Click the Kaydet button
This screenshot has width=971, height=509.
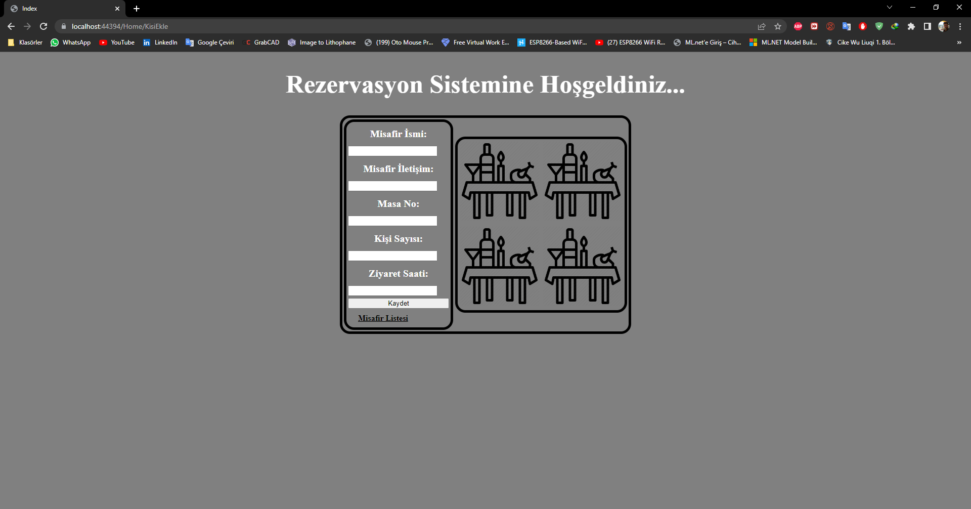pos(398,303)
